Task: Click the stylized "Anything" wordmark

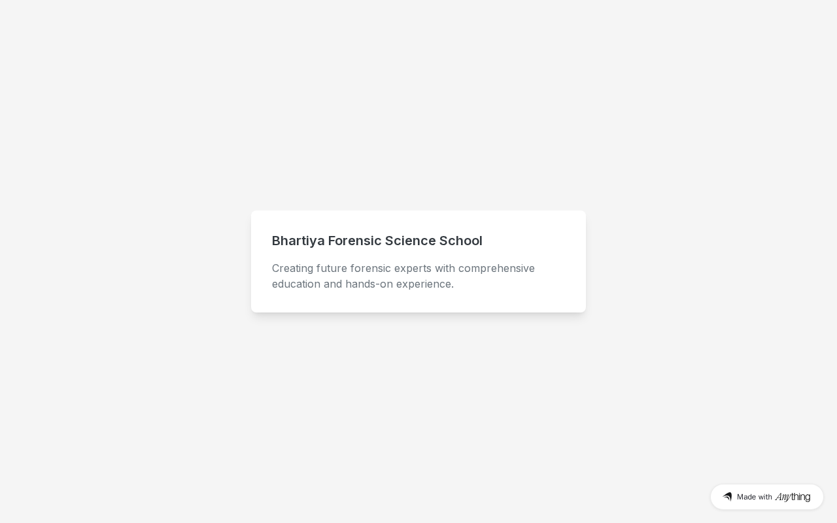Action: pyautogui.click(x=793, y=497)
